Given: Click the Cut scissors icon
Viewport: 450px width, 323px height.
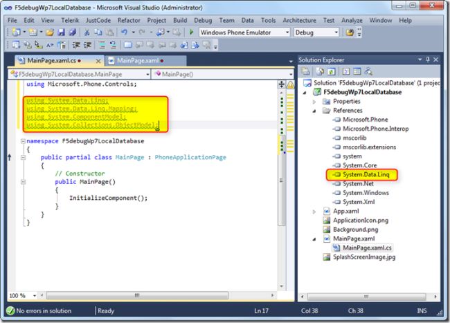Looking at the screenshot, I should [x=87, y=33].
